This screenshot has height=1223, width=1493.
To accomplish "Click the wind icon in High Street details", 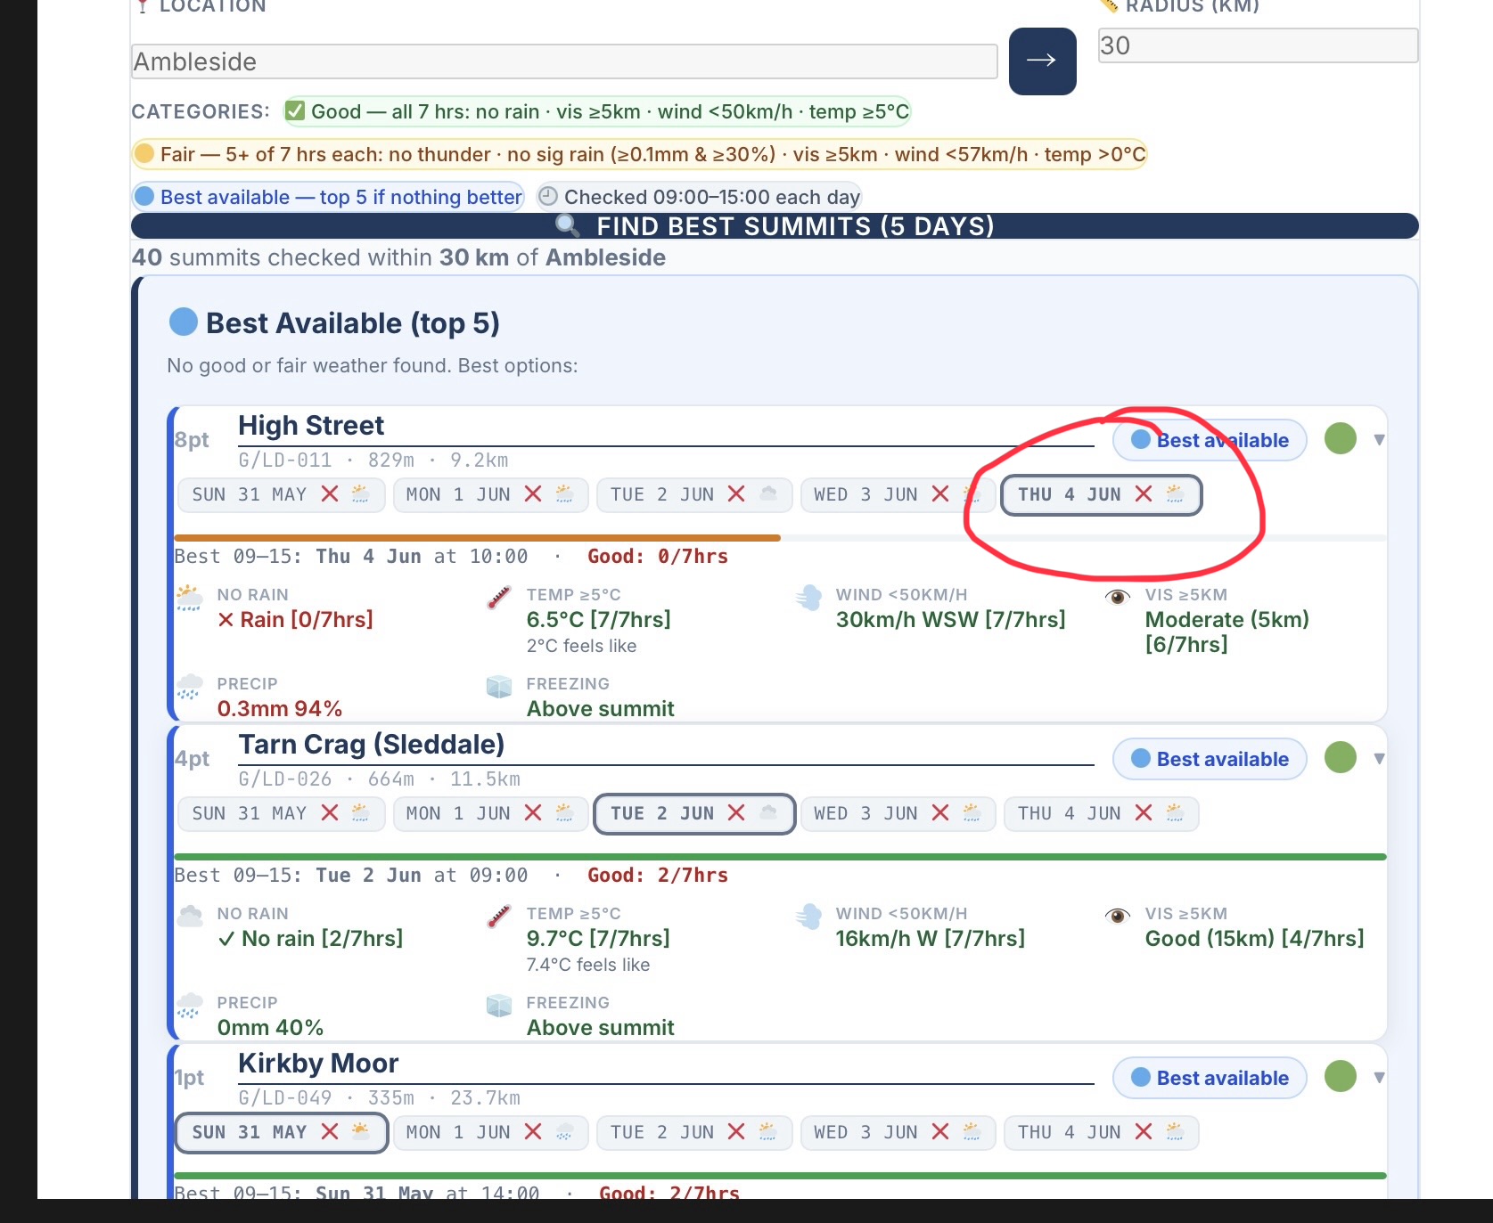I will [x=809, y=598].
